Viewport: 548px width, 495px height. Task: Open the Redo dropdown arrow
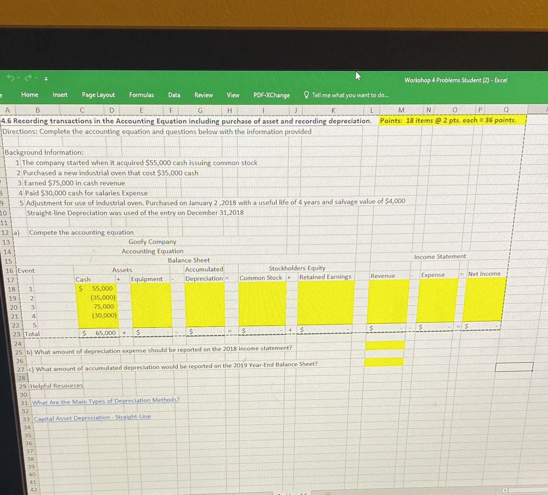36,78
